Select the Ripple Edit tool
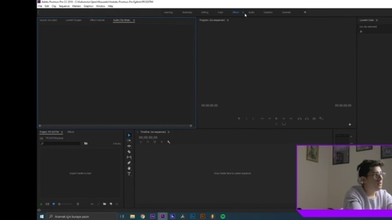The image size is (392, 220). coord(129,146)
